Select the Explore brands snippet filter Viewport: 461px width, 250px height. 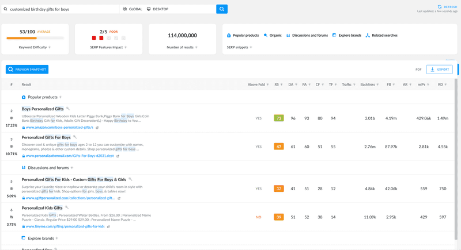pyautogui.click(x=347, y=35)
